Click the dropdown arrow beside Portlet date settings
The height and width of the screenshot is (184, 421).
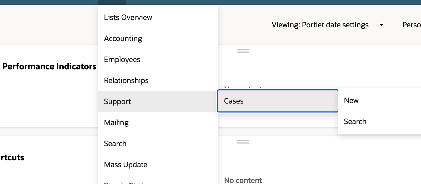click(381, 25)
